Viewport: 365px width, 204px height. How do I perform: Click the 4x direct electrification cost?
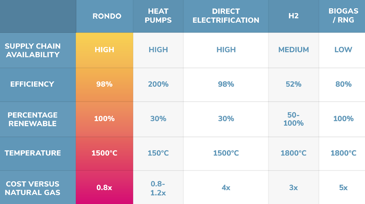(226, 188)
